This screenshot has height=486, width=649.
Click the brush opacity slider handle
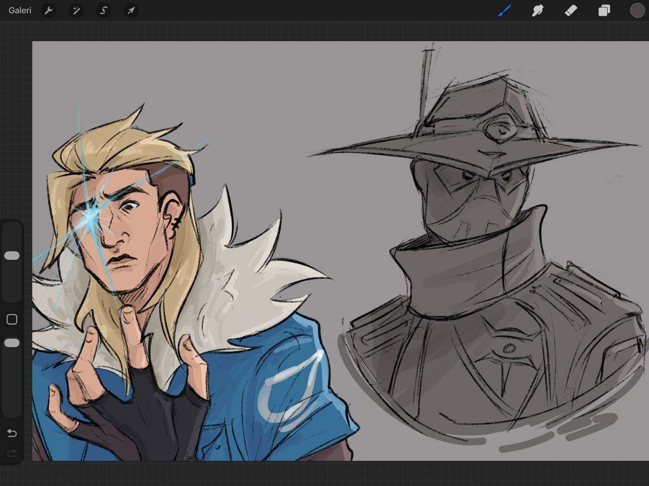12,343
